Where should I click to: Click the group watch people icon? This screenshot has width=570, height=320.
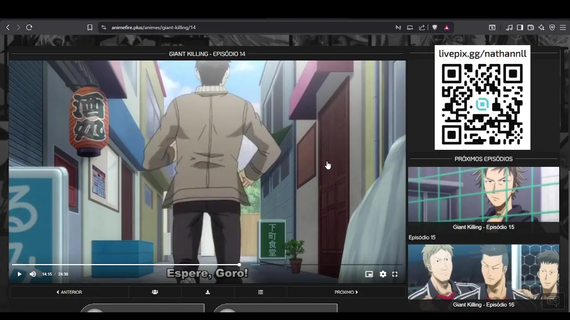[x=155, y=292]
